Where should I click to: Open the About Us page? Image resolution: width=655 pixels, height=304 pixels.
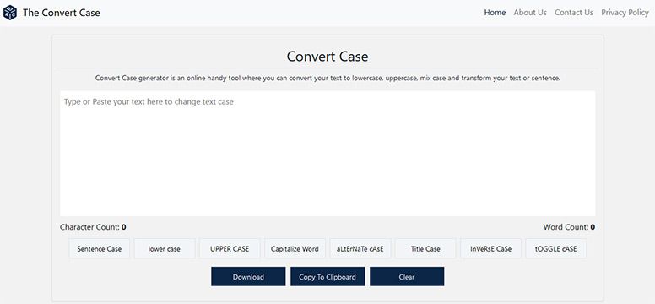point(530,13)
